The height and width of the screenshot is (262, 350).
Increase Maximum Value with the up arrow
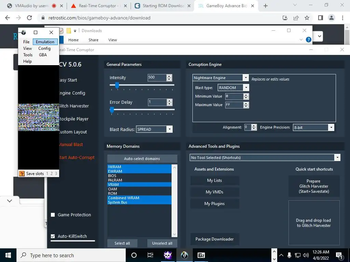246,103
